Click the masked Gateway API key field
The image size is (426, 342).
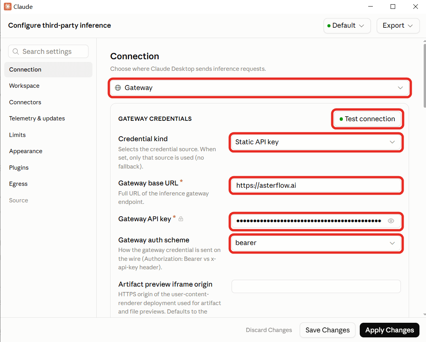[316, 221]
